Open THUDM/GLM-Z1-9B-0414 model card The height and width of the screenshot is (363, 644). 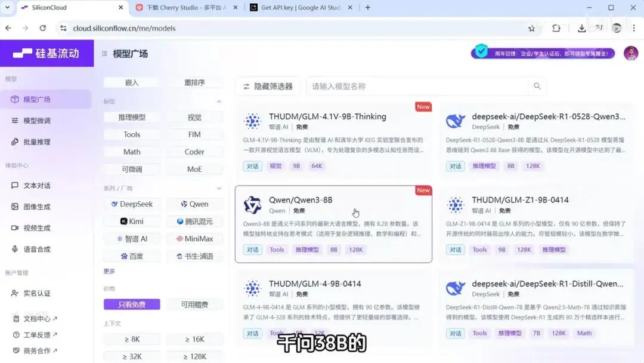pyautogui.click(x=535, y=224)
